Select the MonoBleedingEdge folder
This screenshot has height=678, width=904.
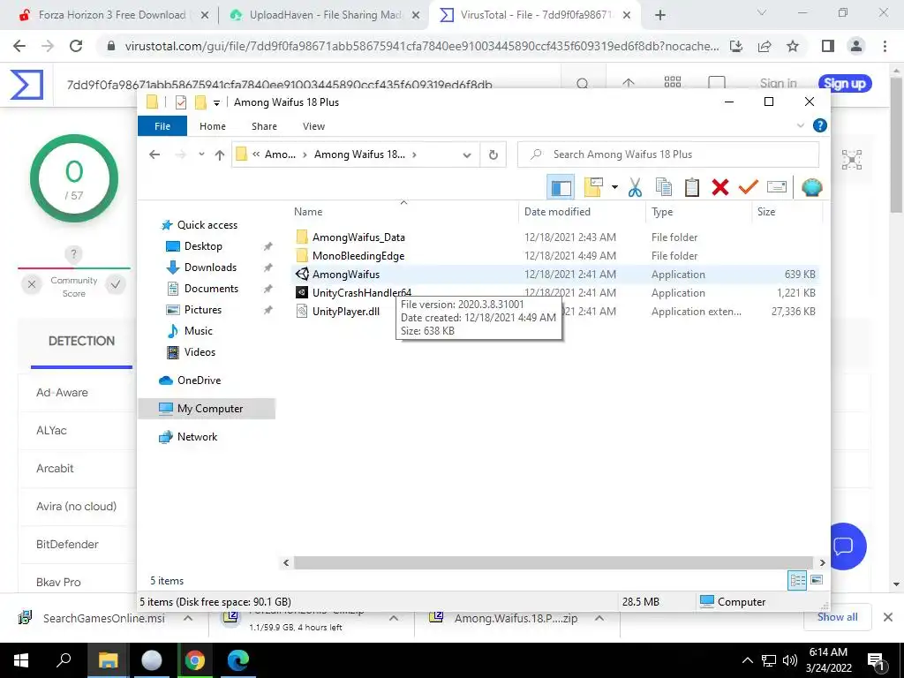click(x=358, y=256)
